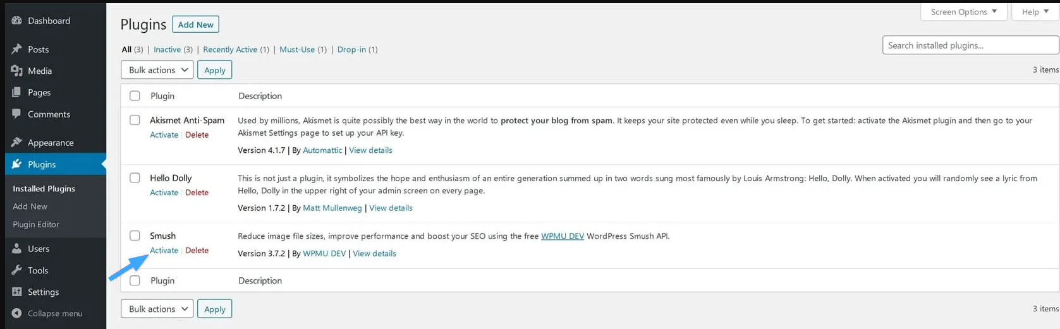Click the Appearance paintbrush icon

[17, 142]
